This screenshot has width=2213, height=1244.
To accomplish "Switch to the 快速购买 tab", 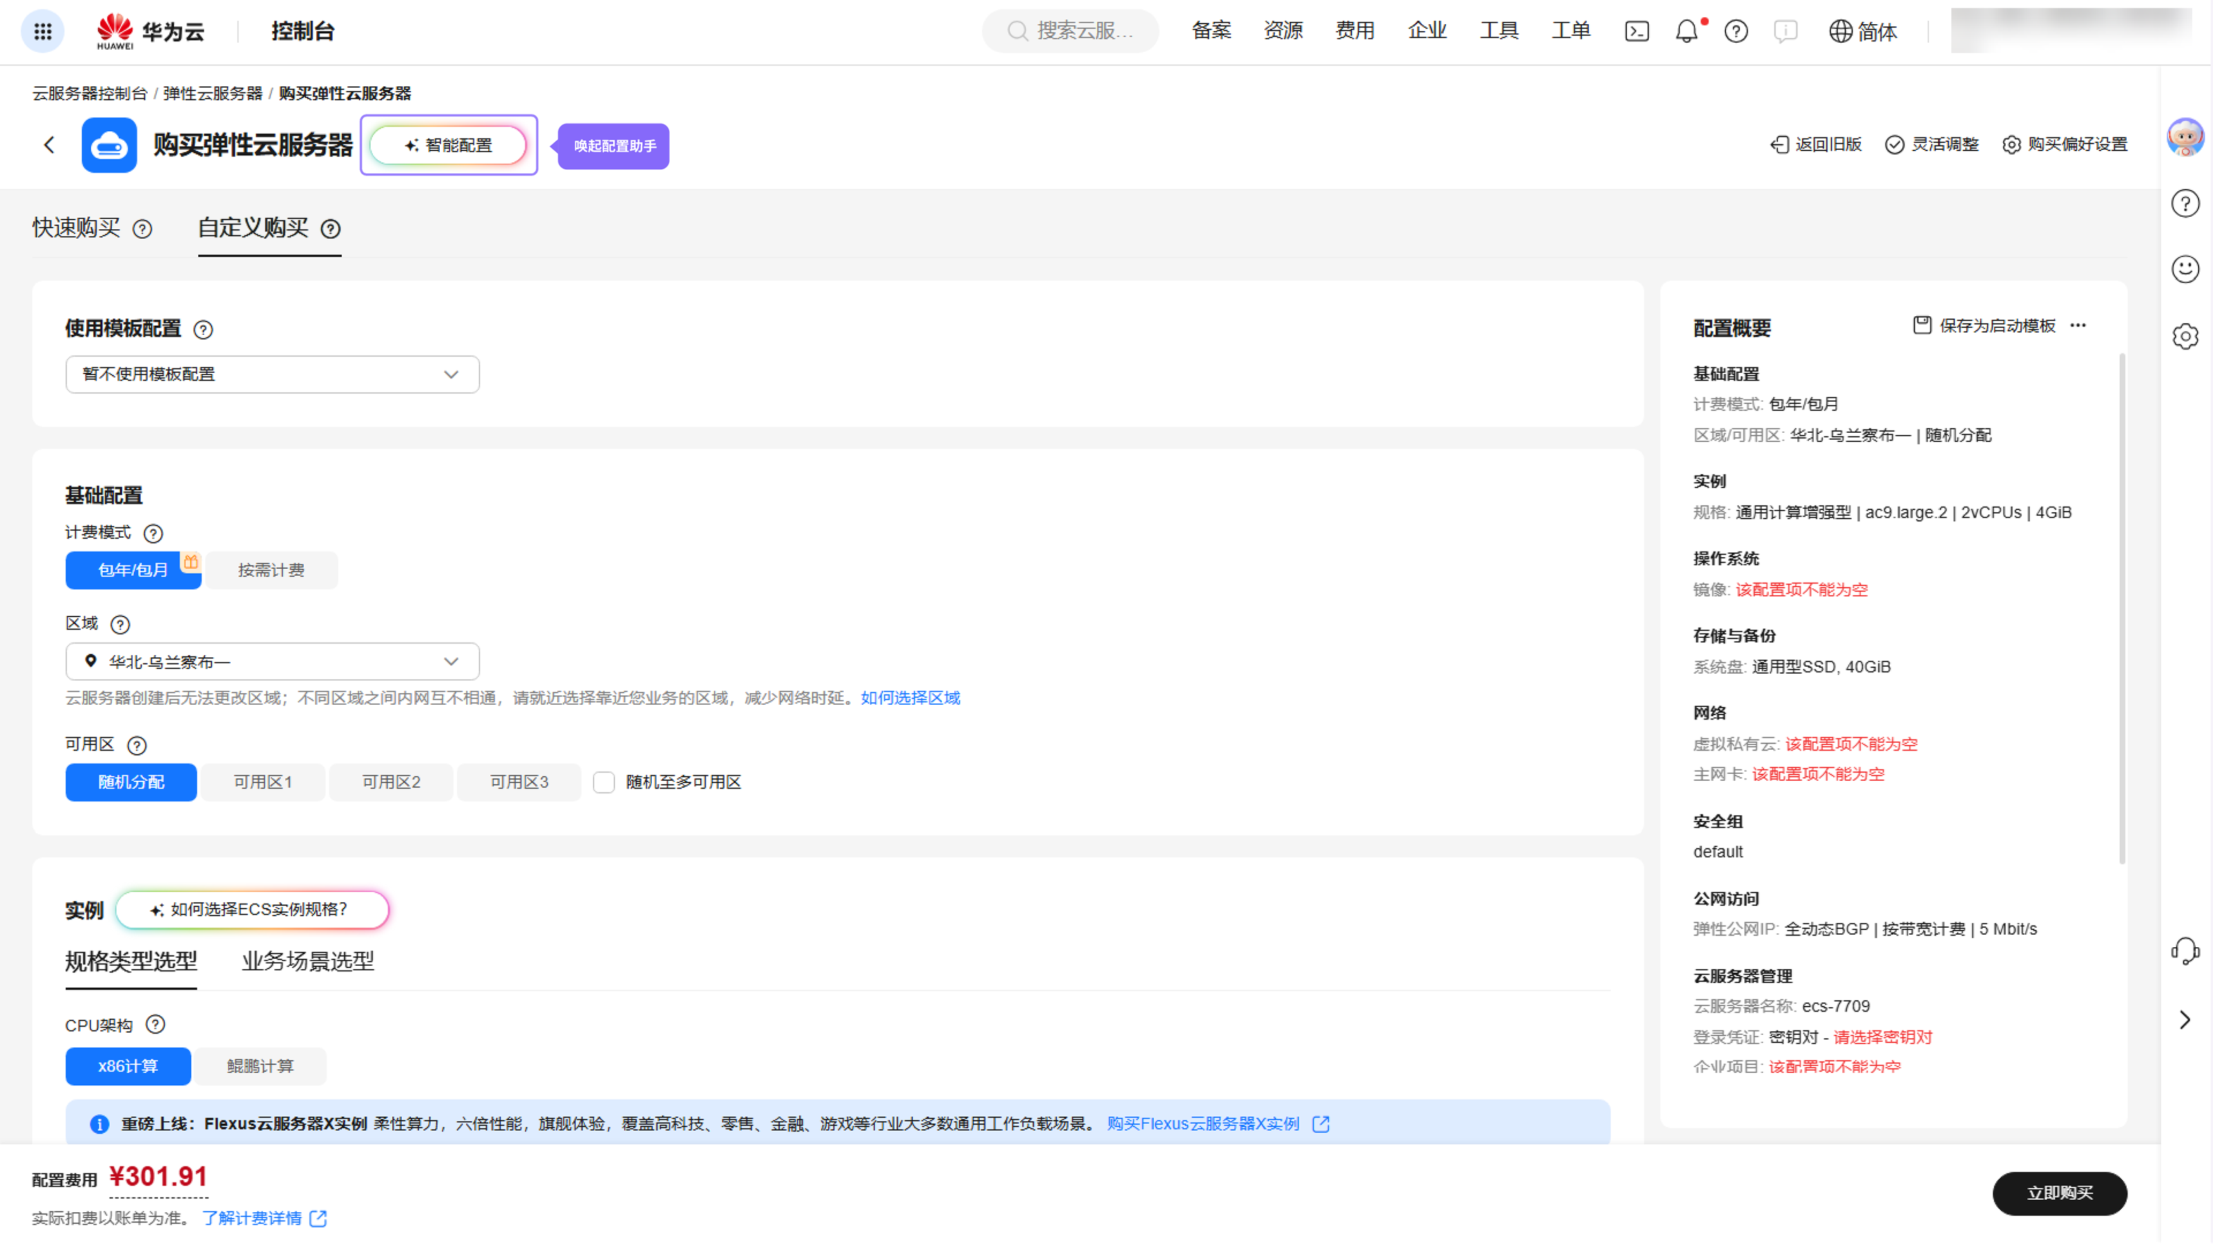I will click(x=77, y=228).
